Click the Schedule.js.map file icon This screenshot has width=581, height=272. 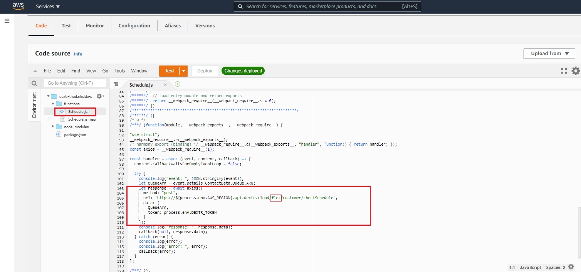(x=63, y=119)
